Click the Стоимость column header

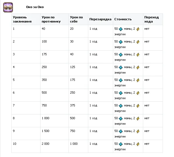tap(123, 19)
